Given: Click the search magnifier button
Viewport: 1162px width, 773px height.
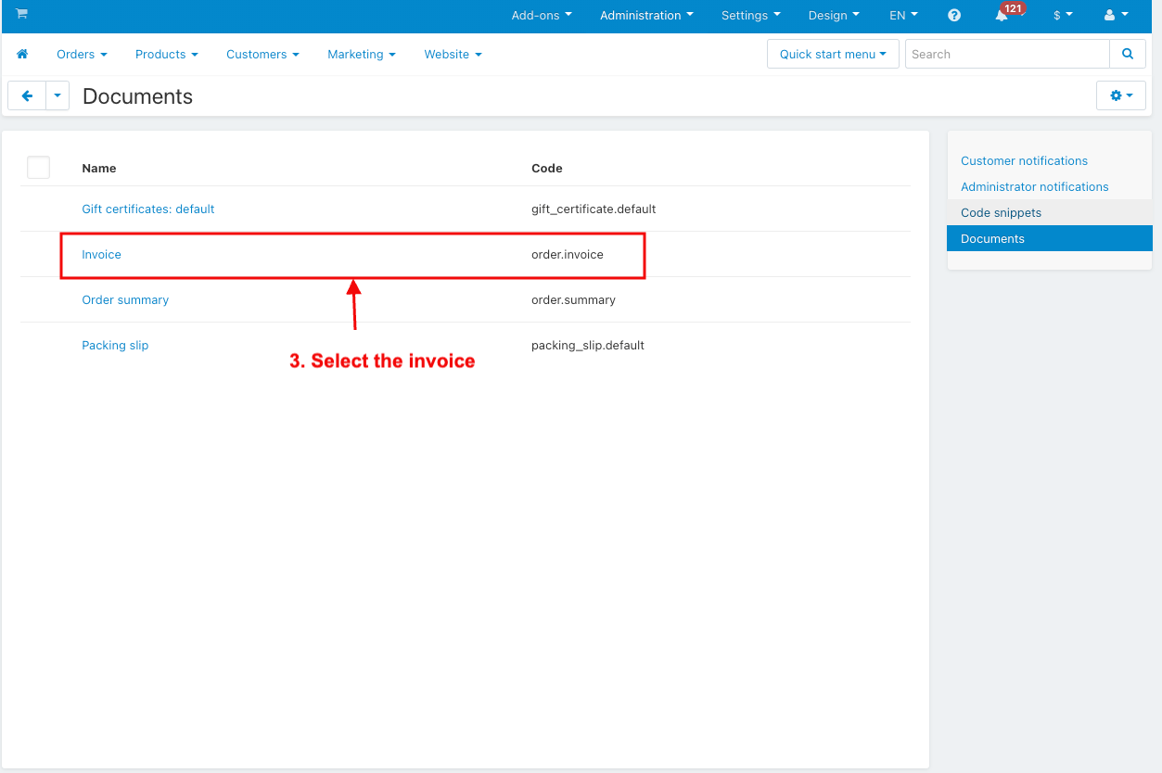Looking at the screenshot, I should (1128, 54).
